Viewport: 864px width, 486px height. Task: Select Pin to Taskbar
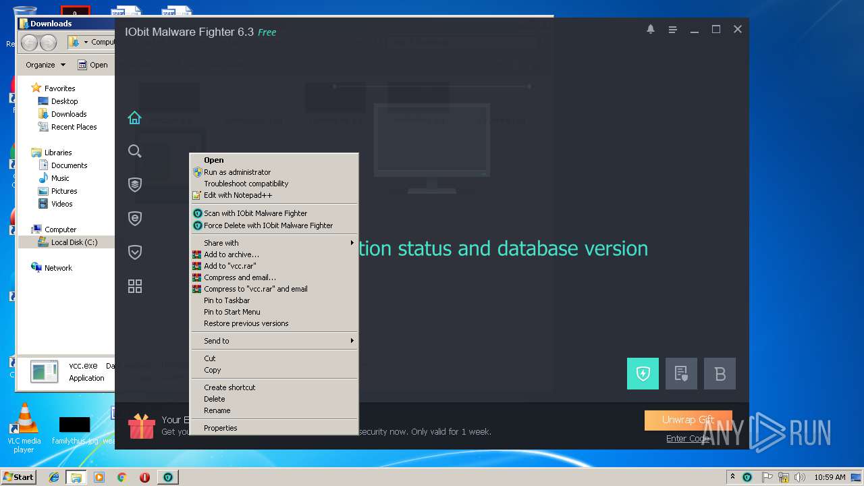click(x=274, y=300)
